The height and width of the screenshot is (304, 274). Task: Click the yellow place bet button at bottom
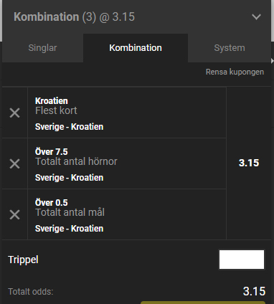[203, 303]
